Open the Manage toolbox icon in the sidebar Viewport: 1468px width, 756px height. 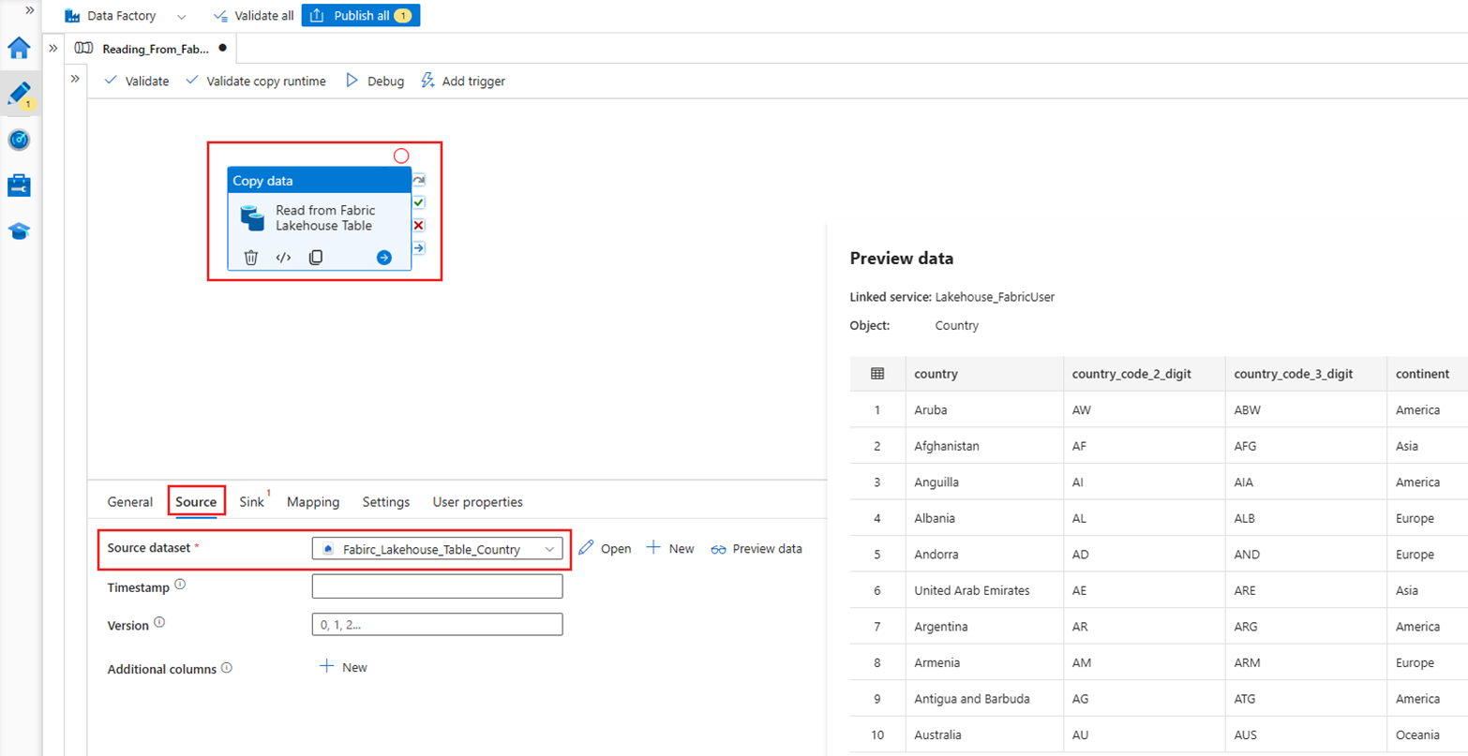click(x=19, y=185)
